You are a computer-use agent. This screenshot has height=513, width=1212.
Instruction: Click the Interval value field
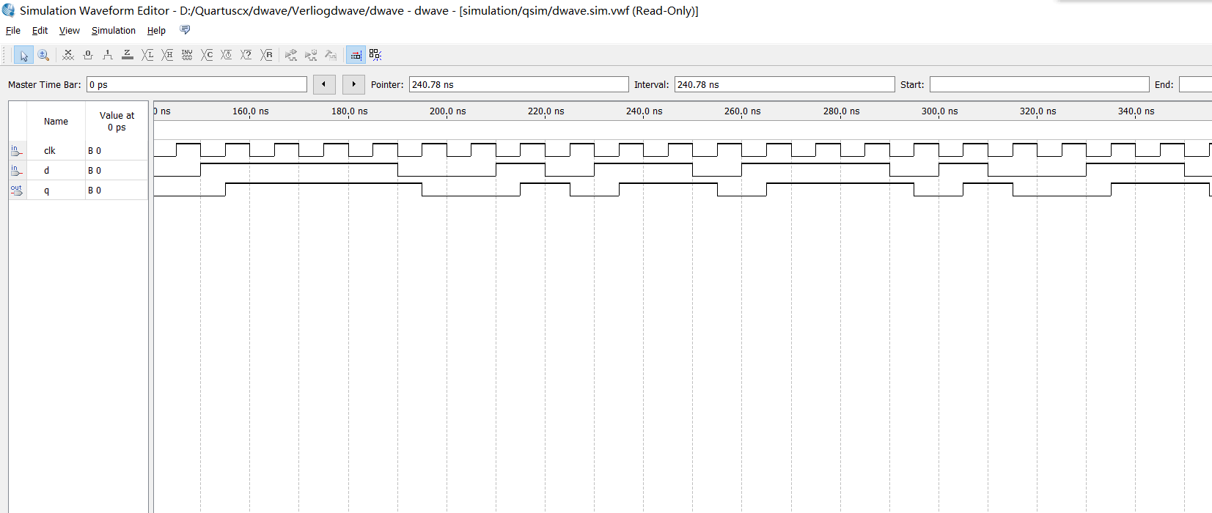tap(785, 84)
